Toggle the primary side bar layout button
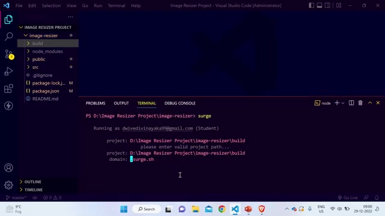 point(312,5)
